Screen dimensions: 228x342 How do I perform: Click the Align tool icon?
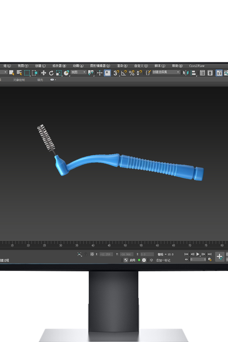click(x=194, y=73)
